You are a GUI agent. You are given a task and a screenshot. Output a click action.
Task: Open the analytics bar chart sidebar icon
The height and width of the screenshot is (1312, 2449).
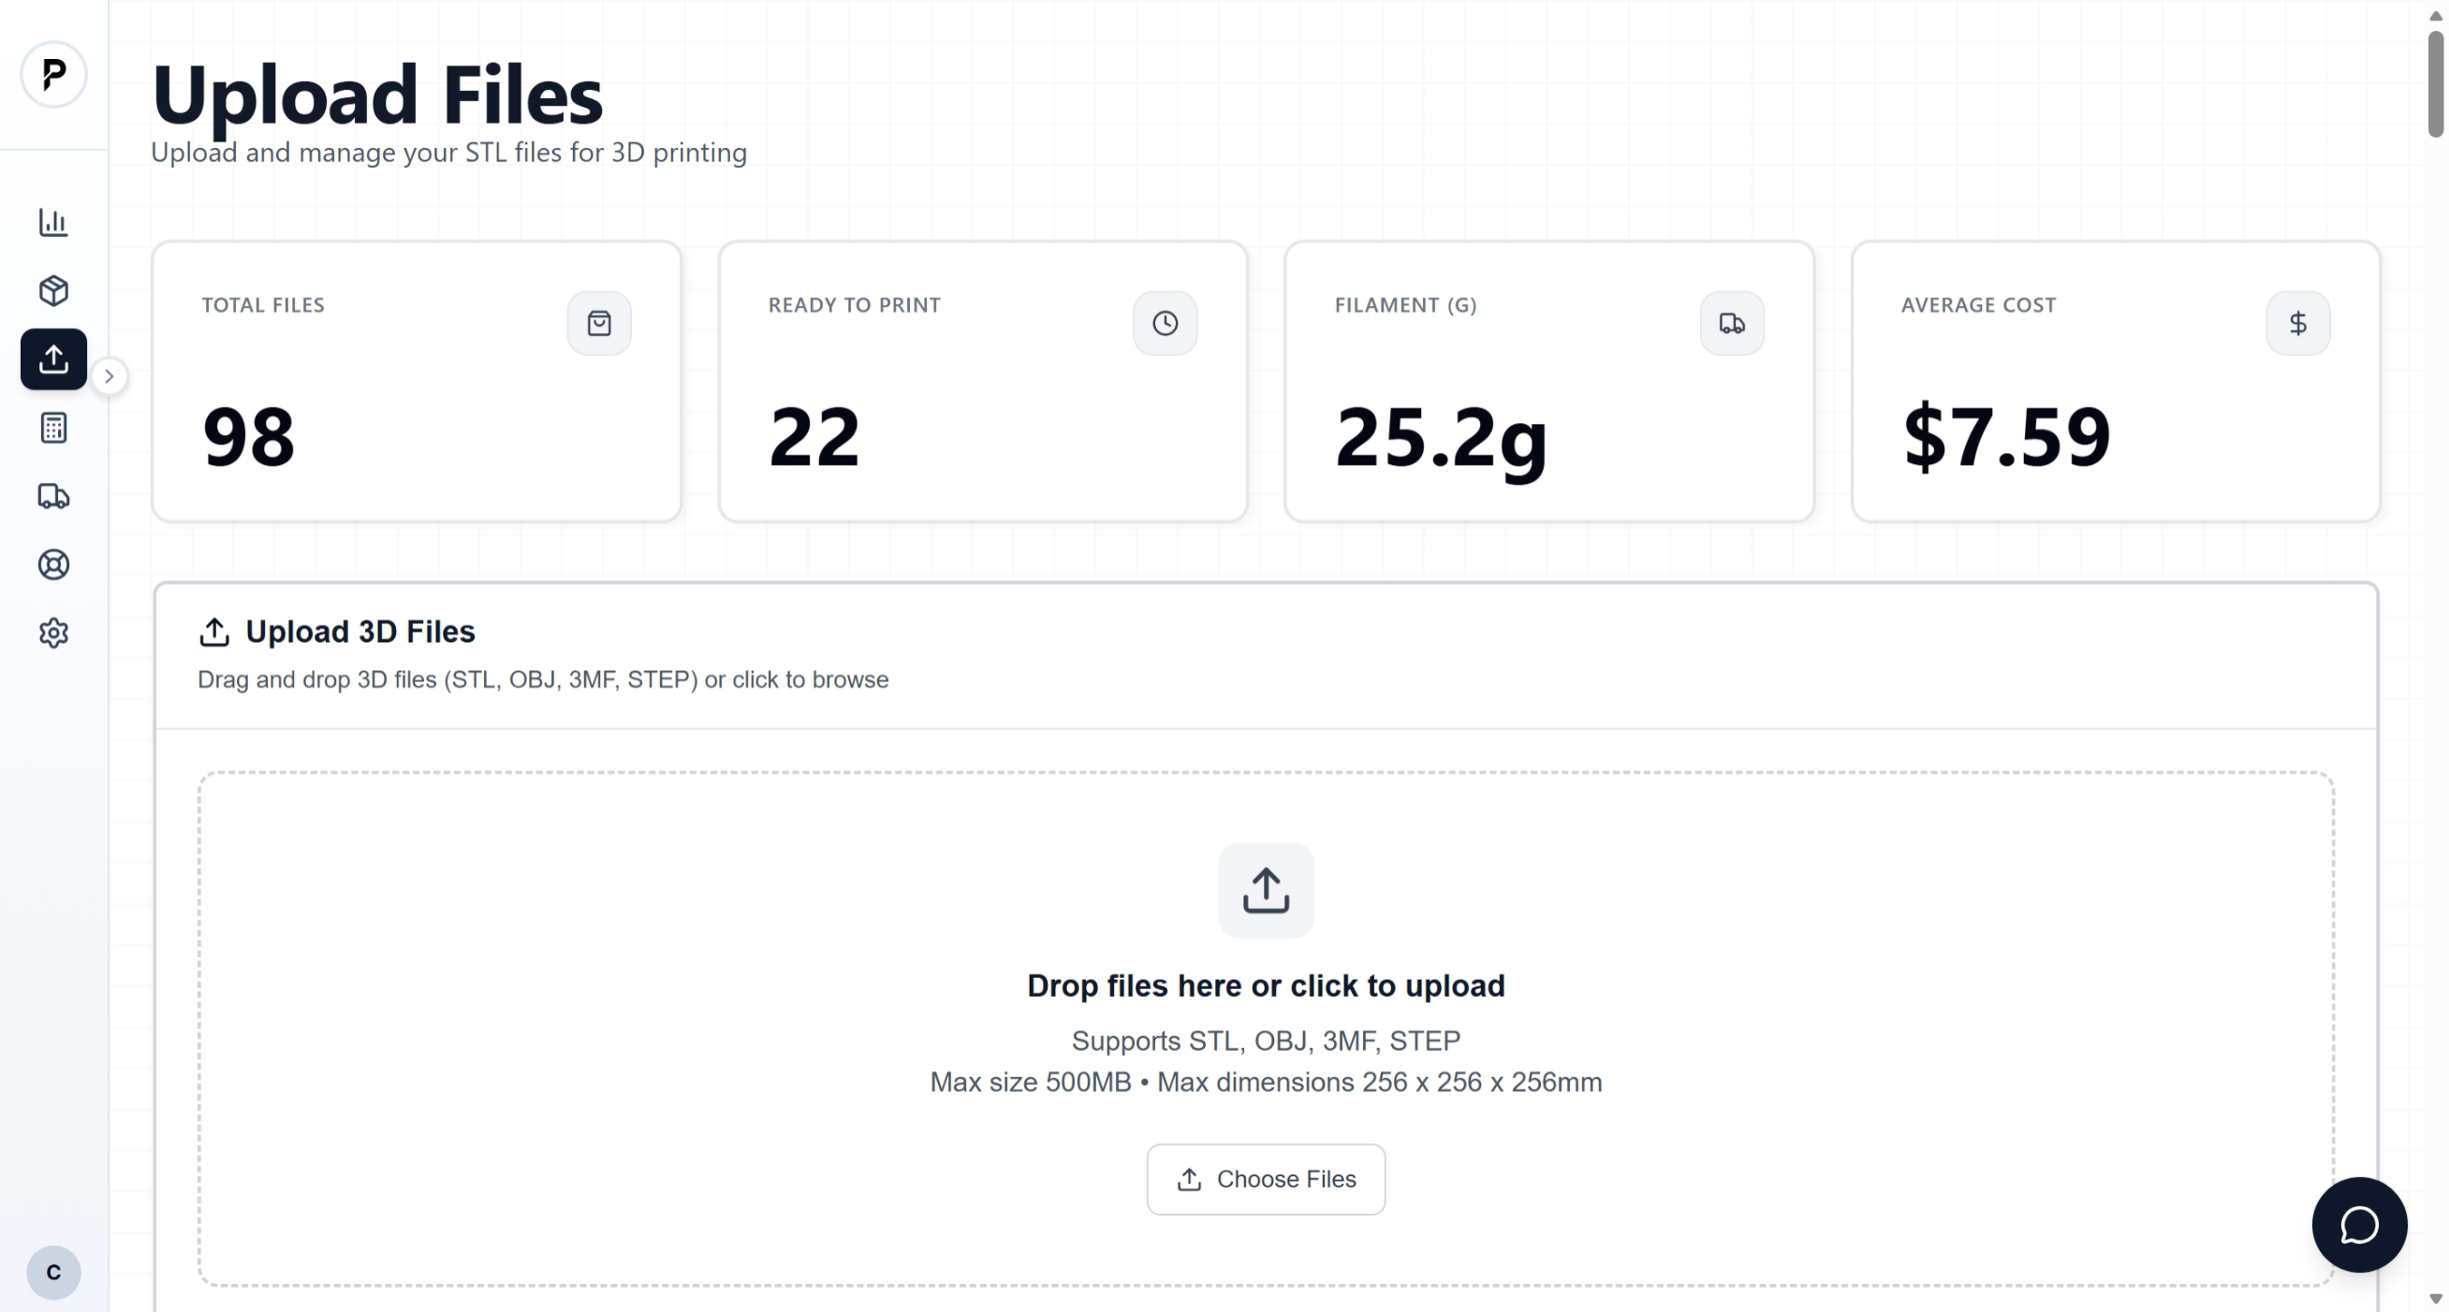point(53,223)
